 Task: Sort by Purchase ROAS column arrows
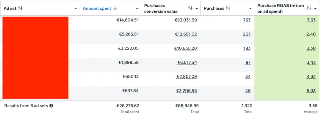pyautogui.click(x=309, y=8)
